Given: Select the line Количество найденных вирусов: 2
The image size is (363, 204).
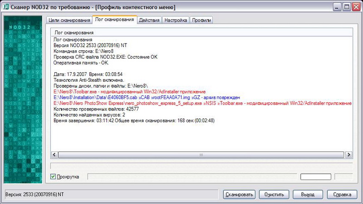Looking at the screenshot, I should pos(89,115).
